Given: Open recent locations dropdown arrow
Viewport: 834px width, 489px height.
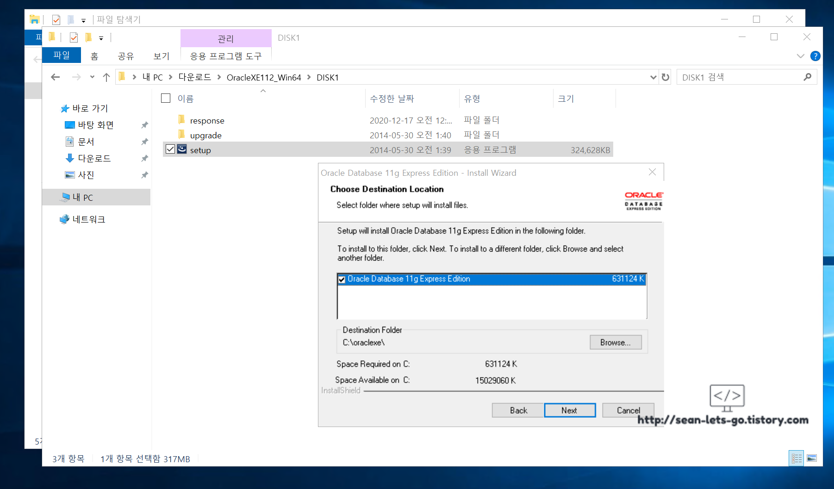Looking at the screenshot, I should [x=92, y=77].
